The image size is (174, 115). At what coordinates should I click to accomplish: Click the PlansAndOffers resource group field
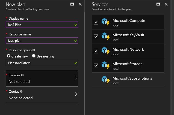[x=42, y=63]
